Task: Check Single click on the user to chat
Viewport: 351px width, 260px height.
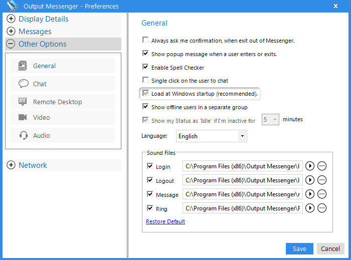Action: pos(145,80)
